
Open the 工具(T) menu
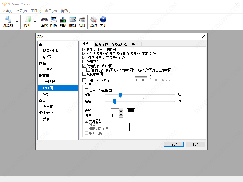pyautogui.click(x=36, y=11)
